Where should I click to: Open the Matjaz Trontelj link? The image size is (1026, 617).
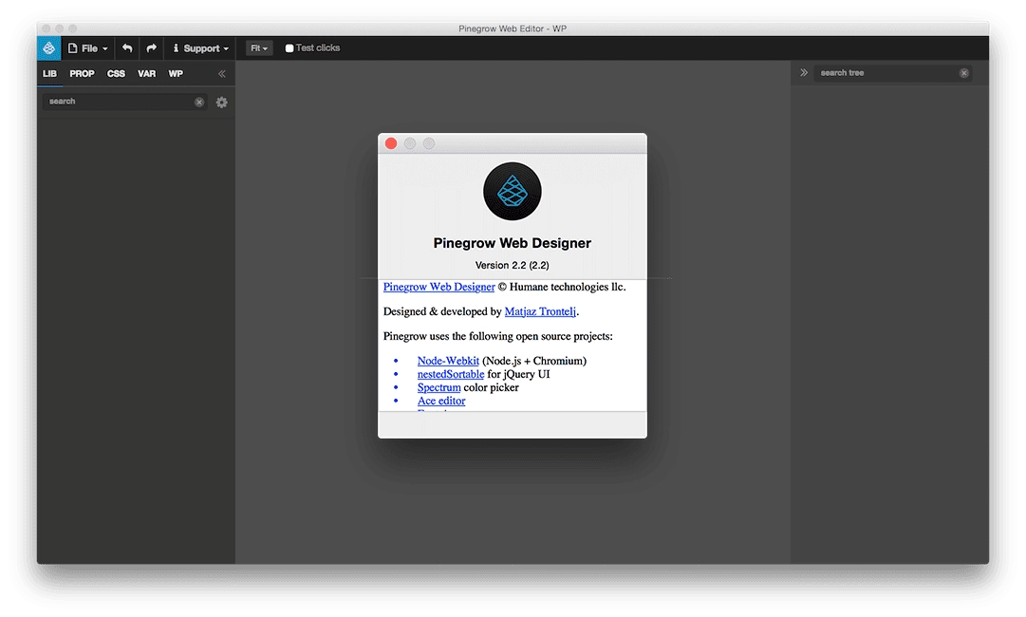pos(540,311)
